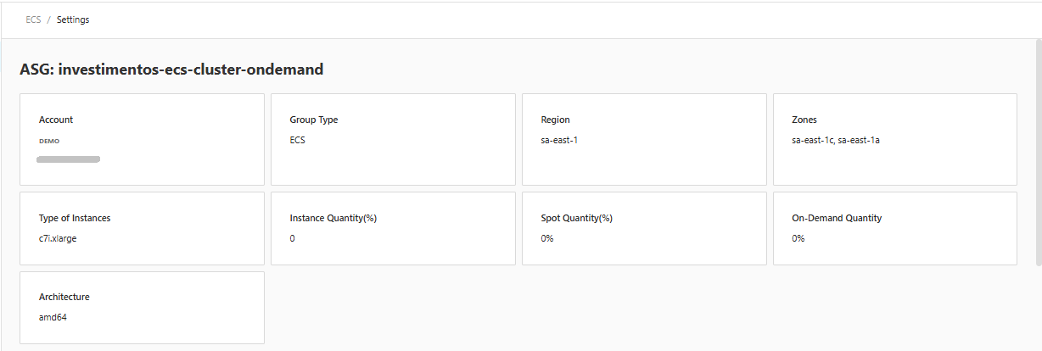This screenshot has height=351, width=1042.
Task: Select the amd64 architecture value
Action: tap(53, 317)
